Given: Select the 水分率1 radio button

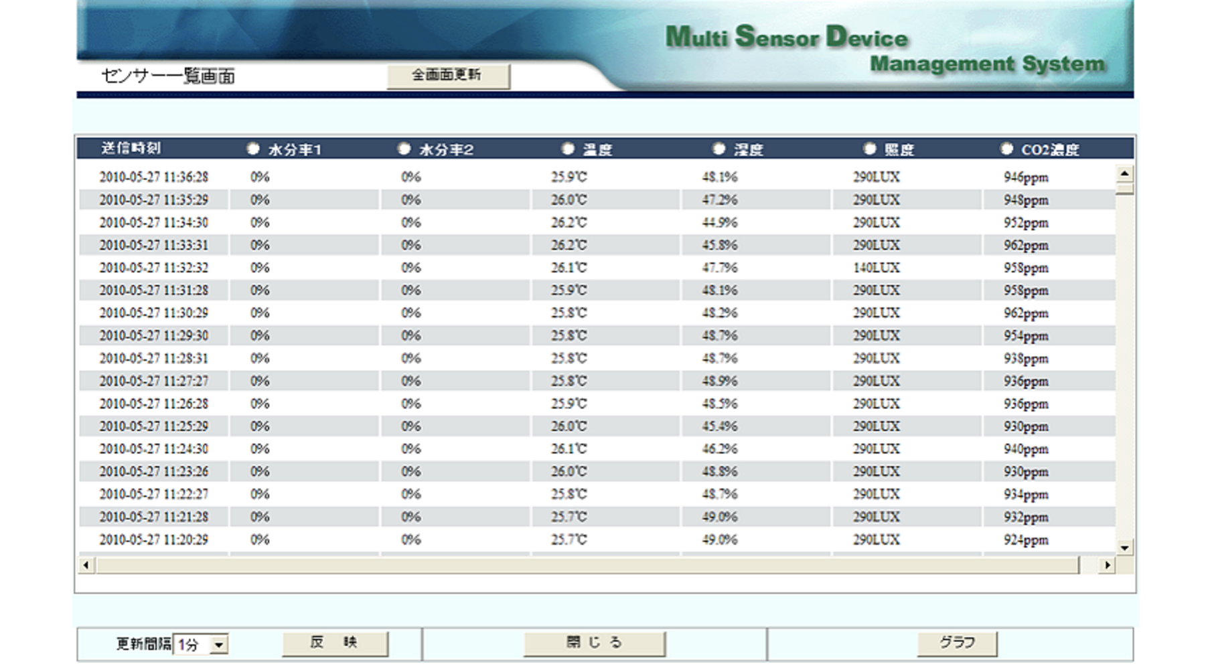Looking at the screenshot, I should [x=253, y=149].
